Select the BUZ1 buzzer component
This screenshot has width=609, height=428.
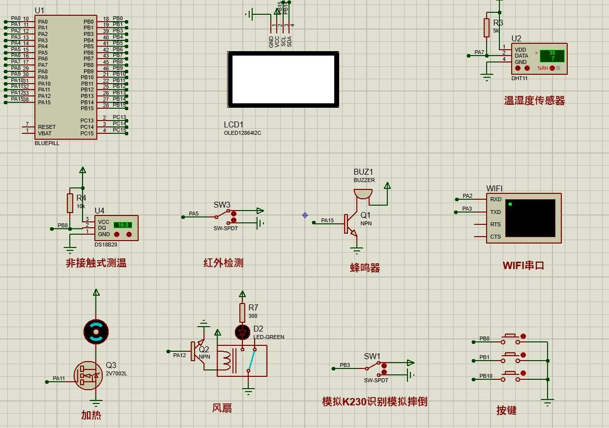coord(363,193)
